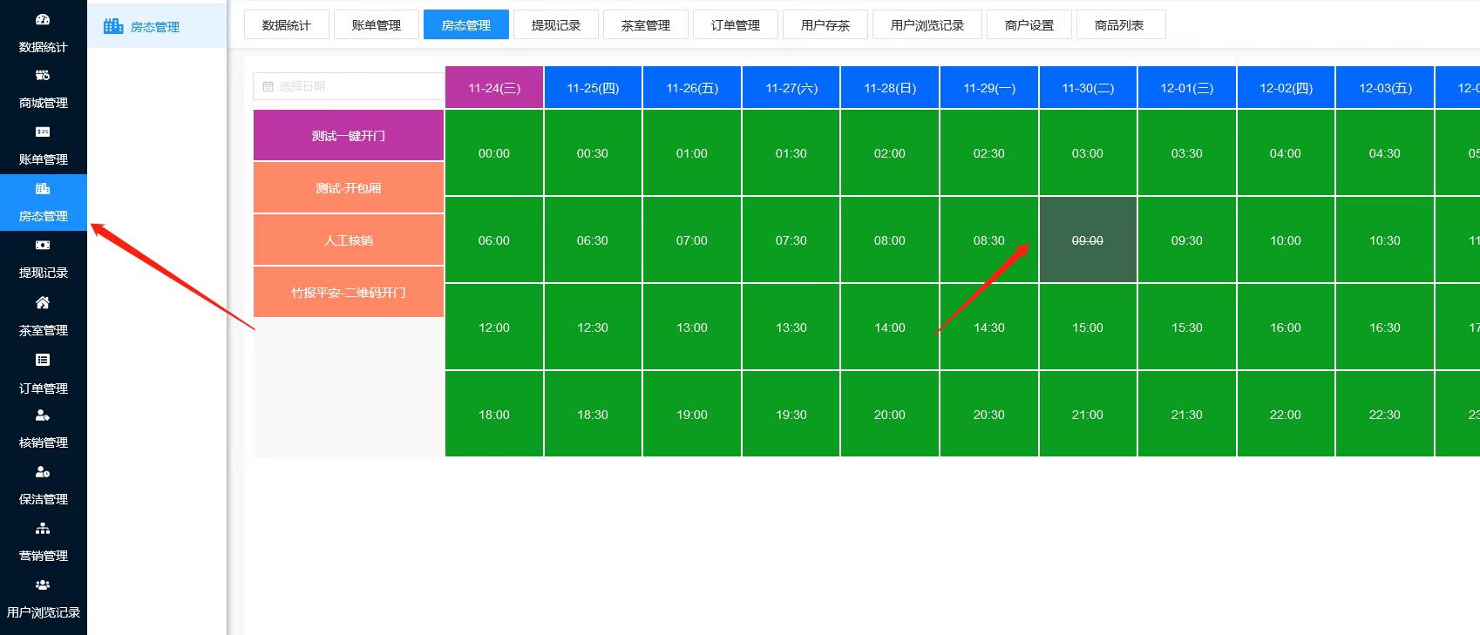
Task: Open 房态管理 submenu item in secondary panel
Action: point(154,27)
